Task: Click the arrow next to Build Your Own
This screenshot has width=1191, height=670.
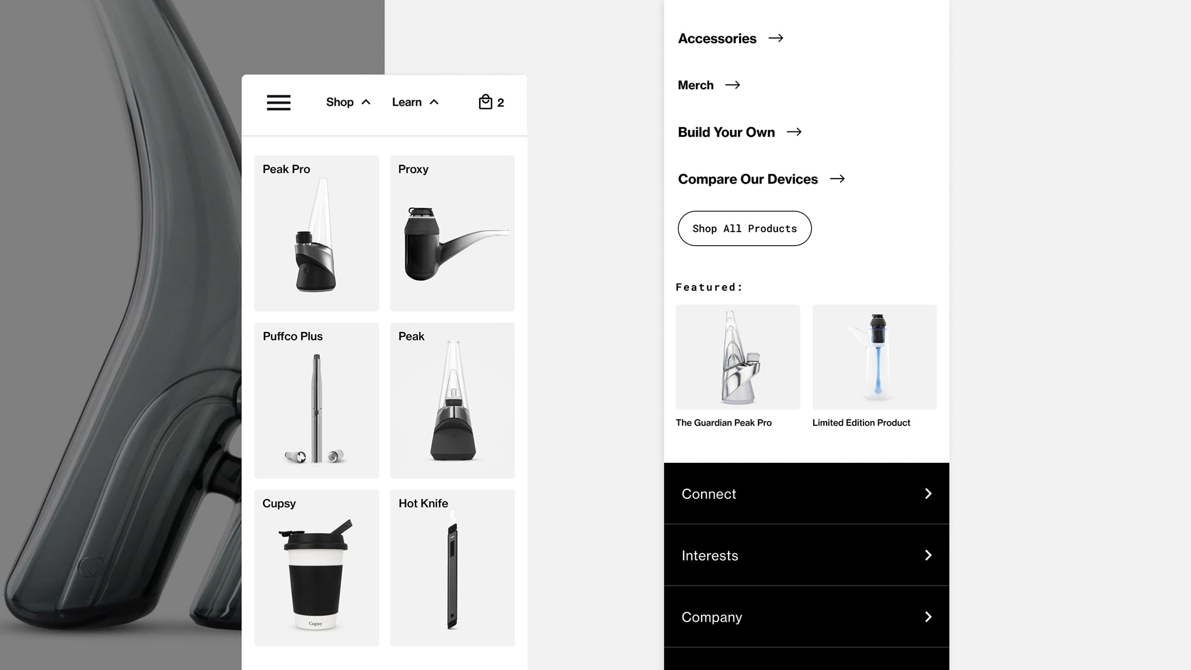Action: click(794, 132)
